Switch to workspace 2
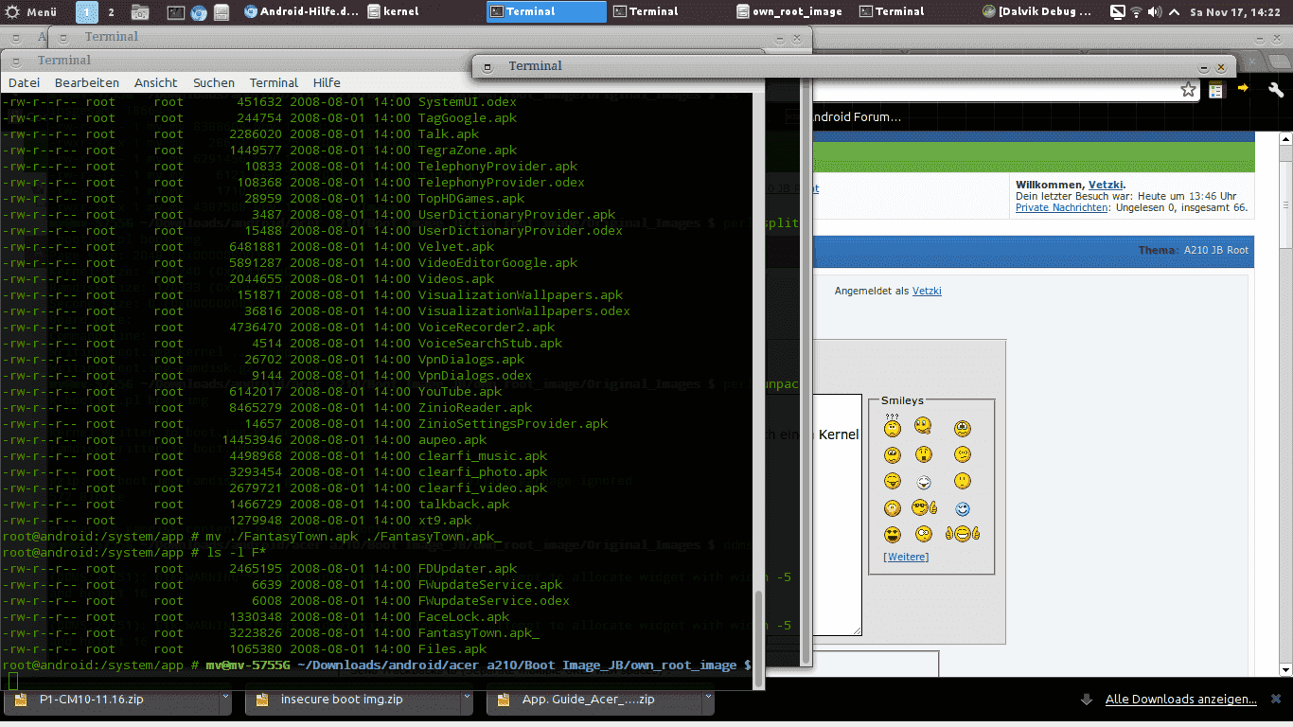The image size is (1293, 727). 112,12
